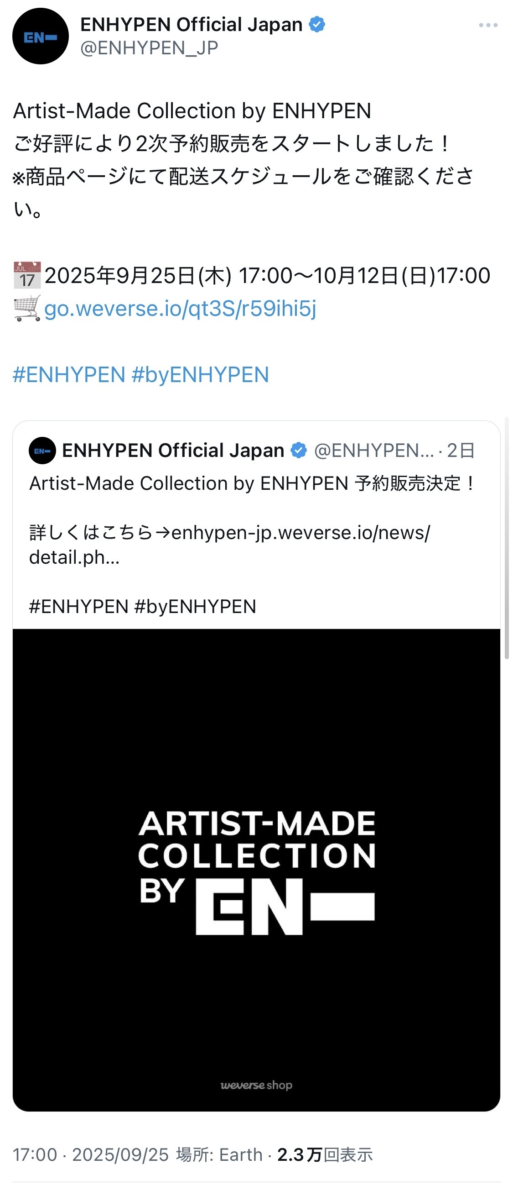Screen dimensions: 513x1185
Task: Open the @ENHYPEN_JP handle
Action: [149, 48]
